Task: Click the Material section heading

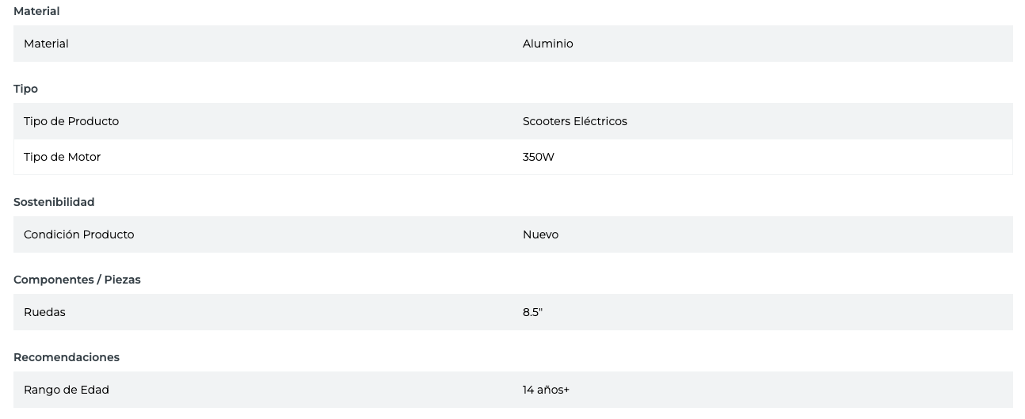Action: pyautogui.click(x=36, y=11)
